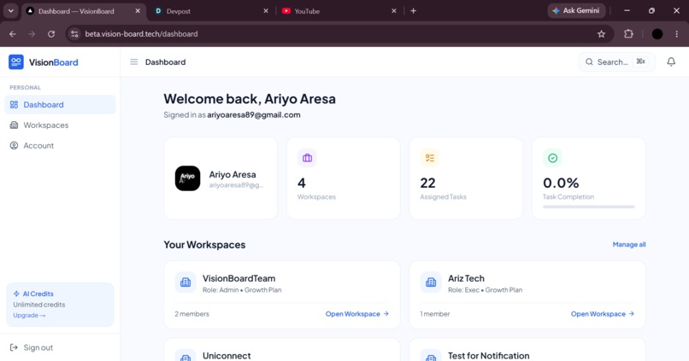Click the 22 Assigned Tasks stat card
This screenshot has width=689, height=361.
coord(466,178)
